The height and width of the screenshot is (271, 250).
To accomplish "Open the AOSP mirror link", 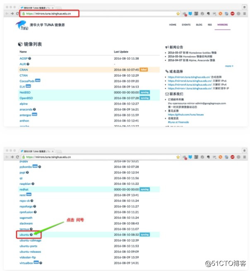I will [x=24, y=58].
